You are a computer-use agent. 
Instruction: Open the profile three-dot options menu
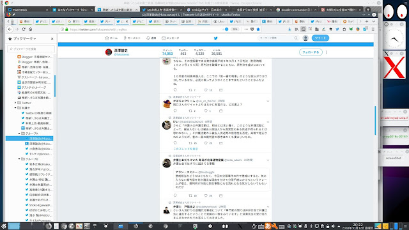pos(327,52)
